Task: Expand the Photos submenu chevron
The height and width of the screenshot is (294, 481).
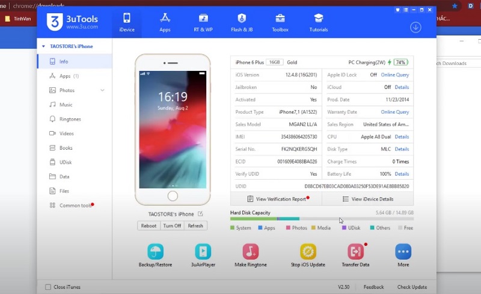Action: point(102,90)
